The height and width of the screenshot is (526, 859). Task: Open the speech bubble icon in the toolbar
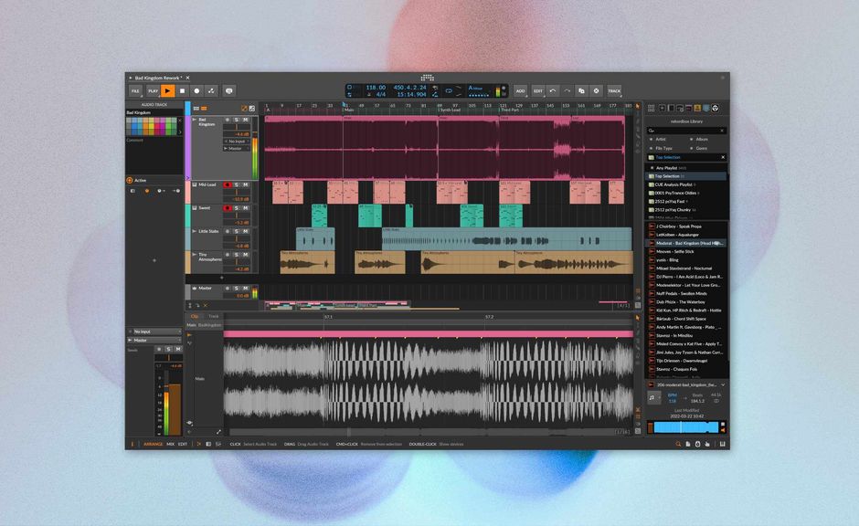tap(229, 90)
